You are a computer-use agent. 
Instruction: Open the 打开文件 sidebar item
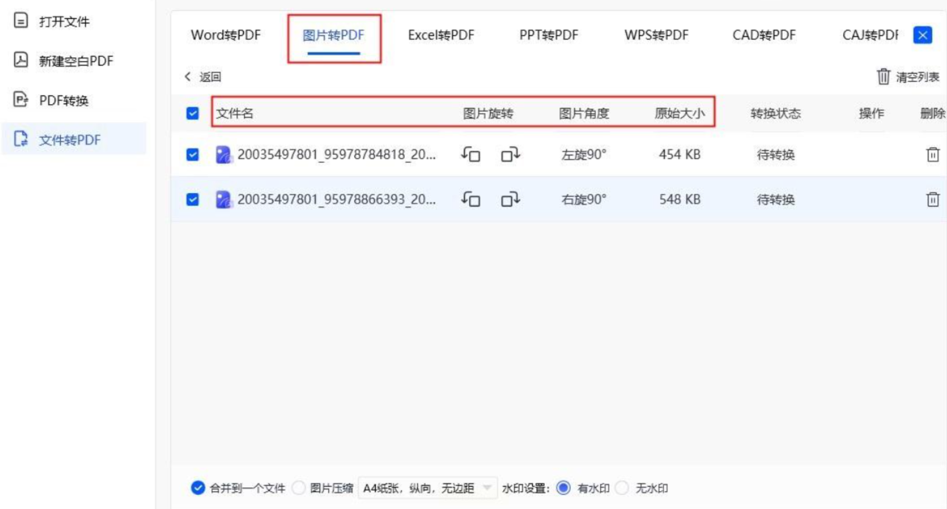click(63, 21)
